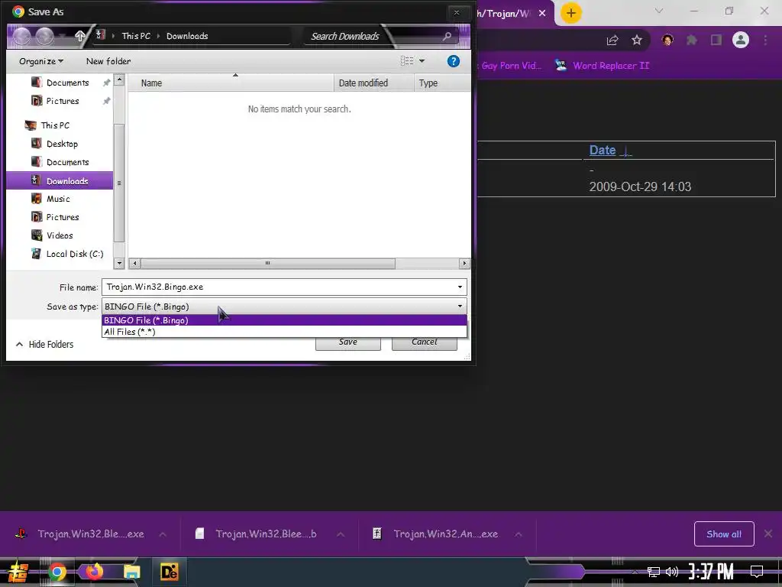Open Firefox from the taskbar

click(94, 572)
